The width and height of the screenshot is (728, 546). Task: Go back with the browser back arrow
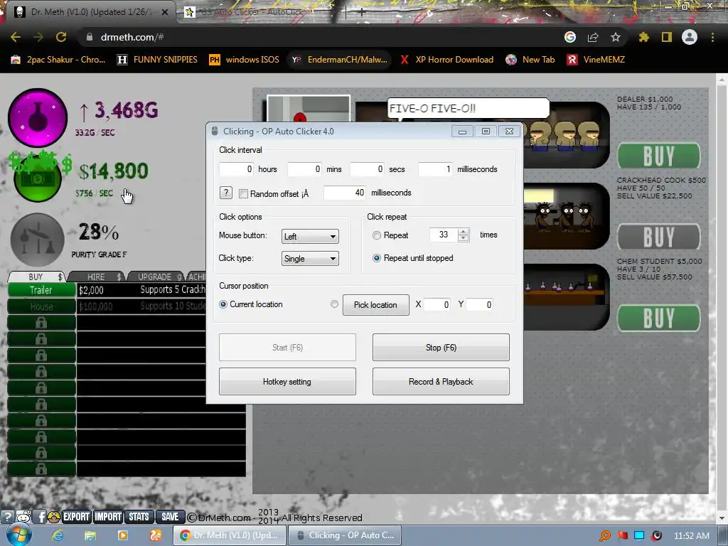pos(16,37)
